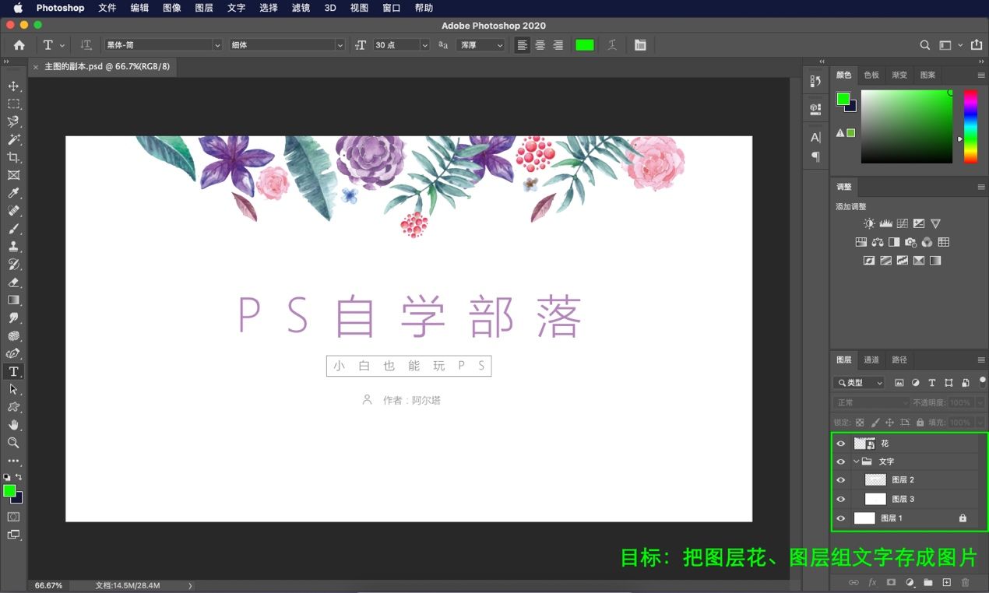989x593 pixels.
Task: Select the Crop tool
Action: point(13,157)
